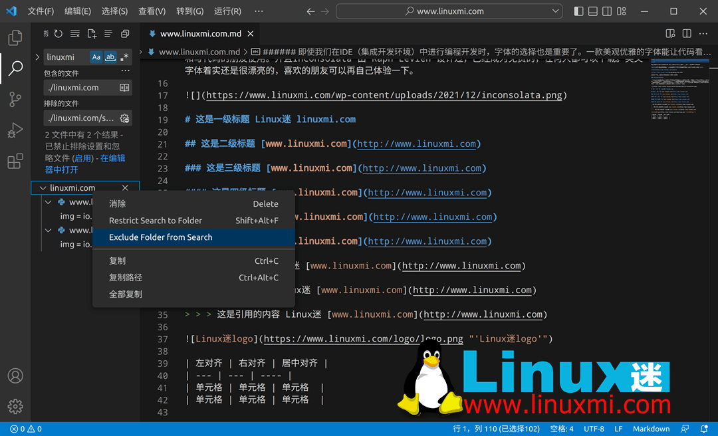This screenshot has height=436, width=718.
Task: Select Exclude Folder from Search
Action: [x=160, y=237]
